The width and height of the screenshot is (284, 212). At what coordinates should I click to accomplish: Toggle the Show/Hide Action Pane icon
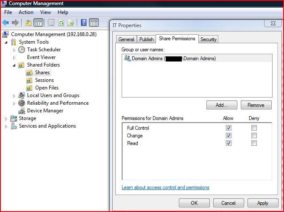coord(94,23)
